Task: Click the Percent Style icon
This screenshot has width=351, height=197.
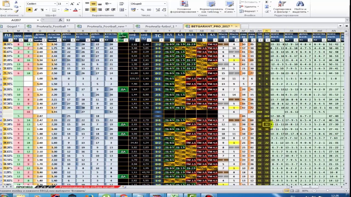Action: click(143, 10)
